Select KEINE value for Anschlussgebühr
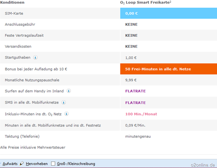Screen dimensions: 217x168 tap(131, 24)
